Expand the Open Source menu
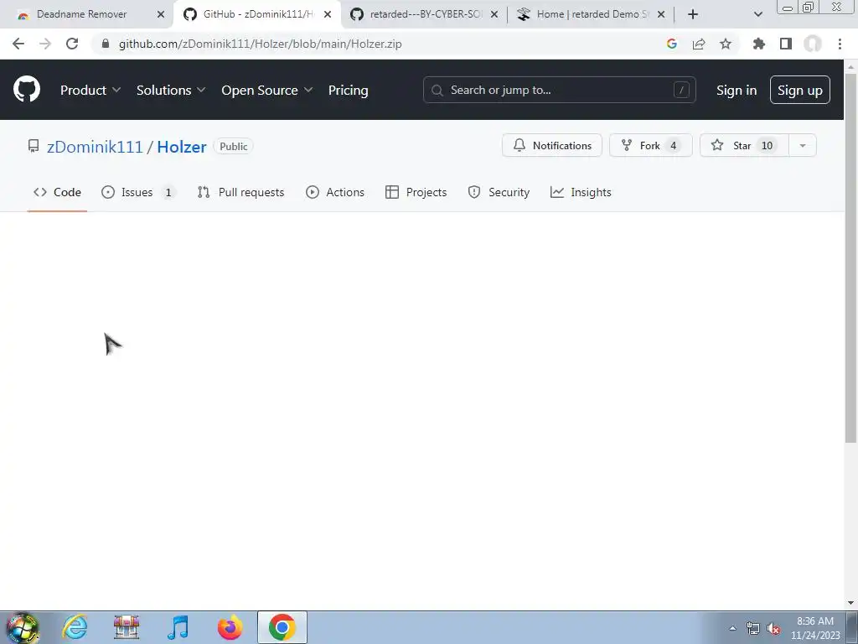Viewport: 858px width, 644px height. click(x=267, y=90)
